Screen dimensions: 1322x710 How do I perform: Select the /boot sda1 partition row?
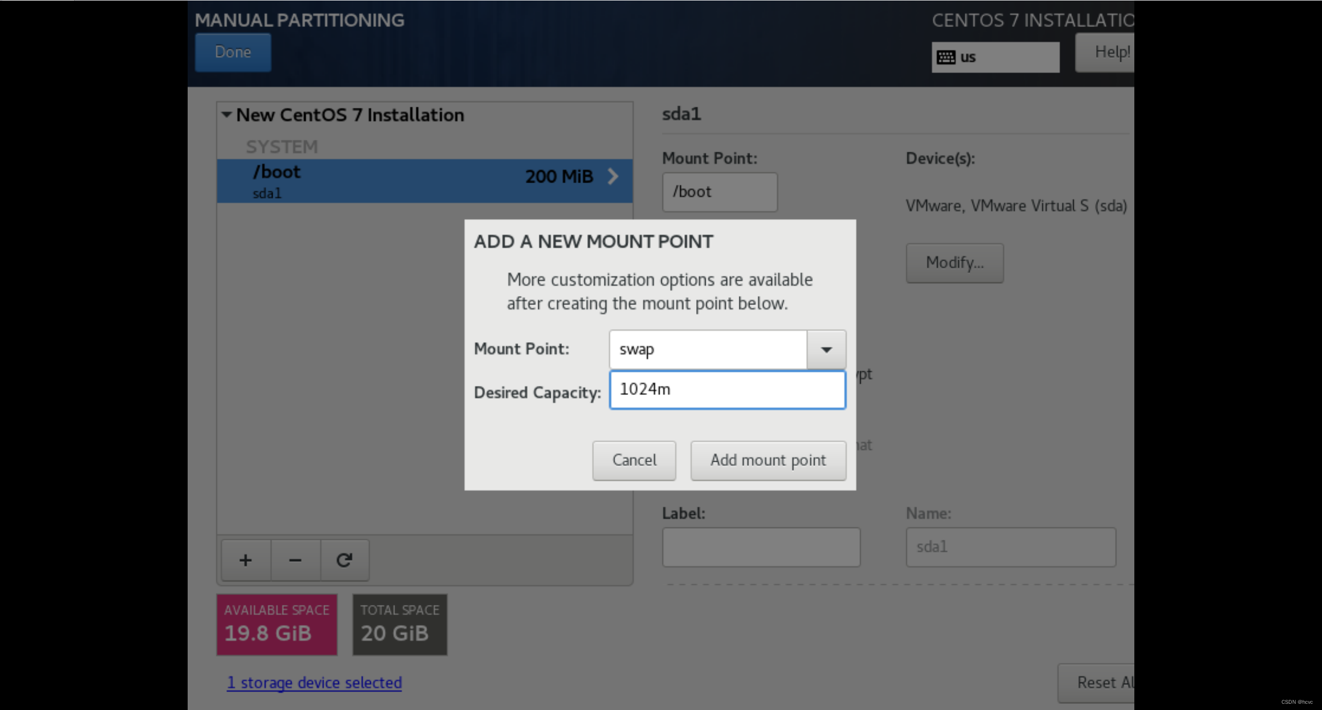coord(425,181)
